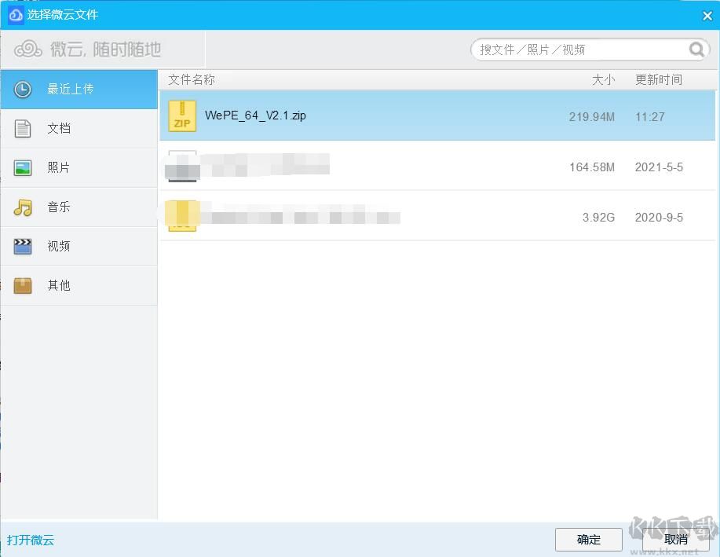This screenshot has width=720, height=557.
Task: Select the blurred file name in the 2020-9-5 row
Action: coord(300,215)
